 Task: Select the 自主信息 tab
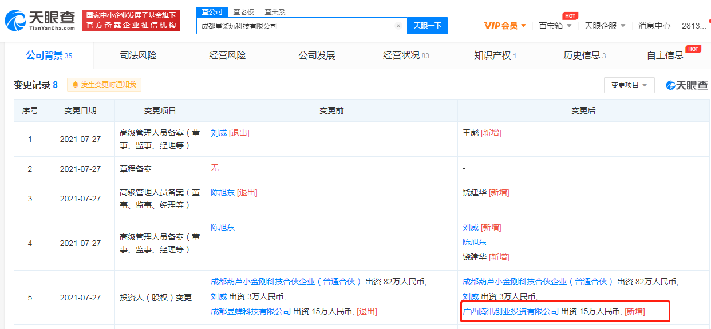click(x=665, y=56)
